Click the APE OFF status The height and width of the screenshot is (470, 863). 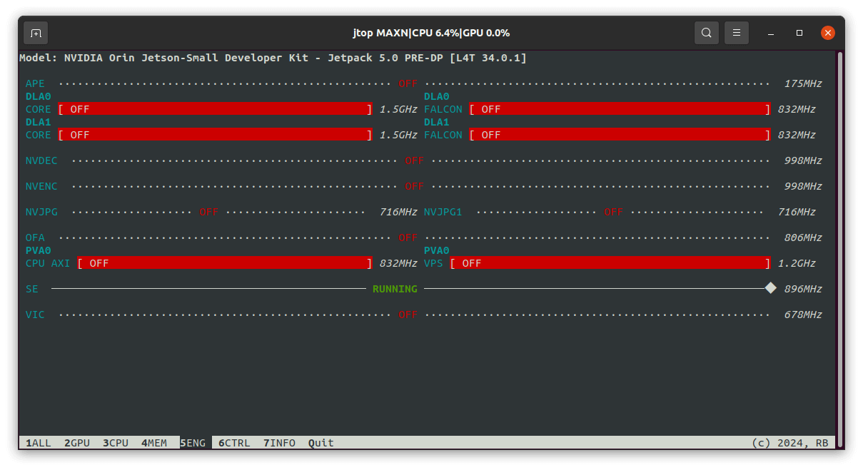point(408,83)
